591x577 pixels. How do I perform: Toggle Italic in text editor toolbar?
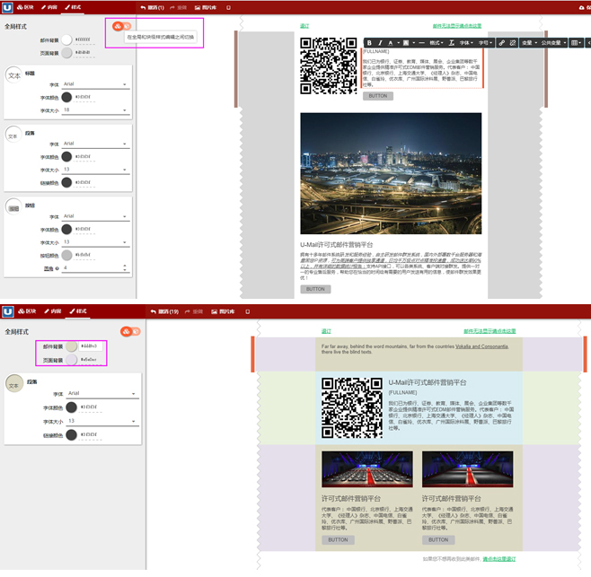(380, 43)
